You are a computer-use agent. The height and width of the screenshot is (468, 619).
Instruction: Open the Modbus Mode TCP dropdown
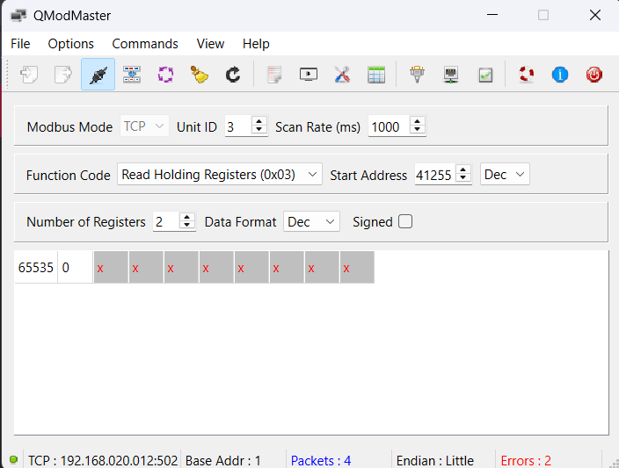(x=144, y=126)
